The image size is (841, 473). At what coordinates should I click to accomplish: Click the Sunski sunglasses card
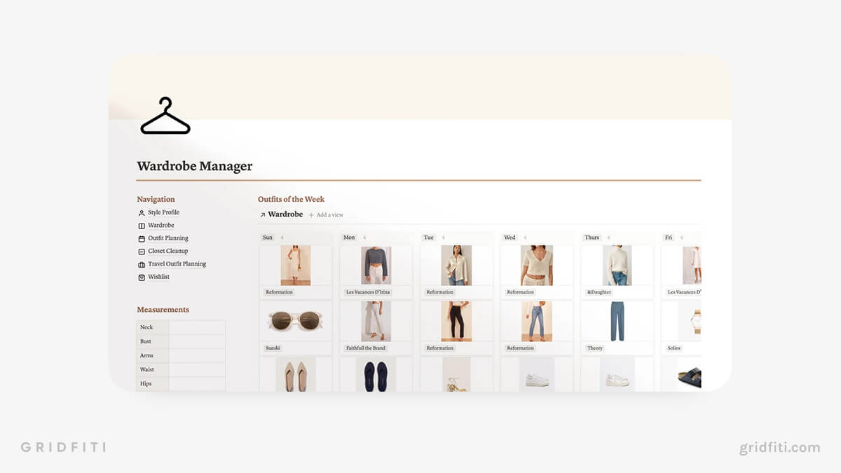point(295,322)
